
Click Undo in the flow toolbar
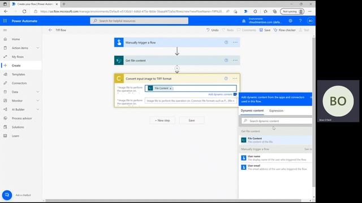[213, 30]
